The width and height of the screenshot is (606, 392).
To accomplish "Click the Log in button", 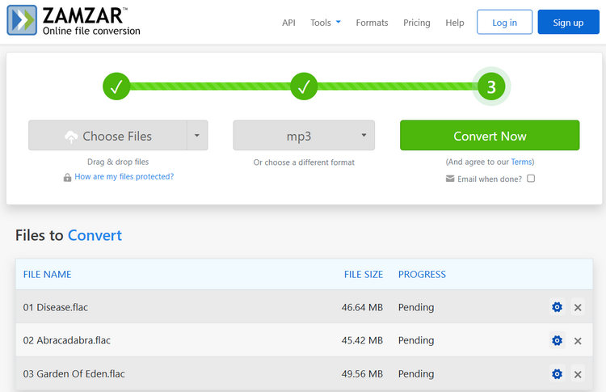I will point(504,22).
